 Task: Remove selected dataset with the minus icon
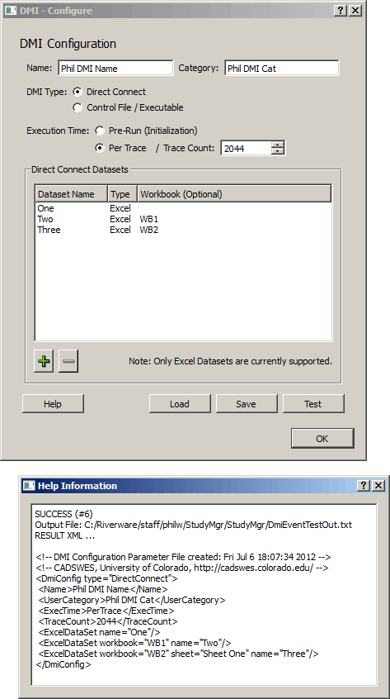(x=68, y=361)
